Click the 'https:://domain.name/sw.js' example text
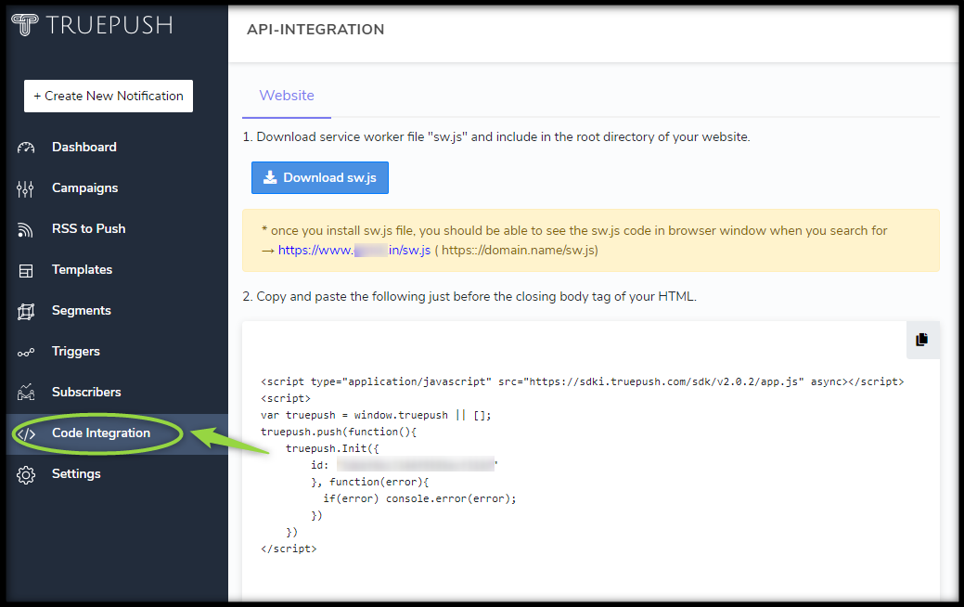The width and height of the screenshot is (964, 607). pyautogui.click(x=517, y=251)
